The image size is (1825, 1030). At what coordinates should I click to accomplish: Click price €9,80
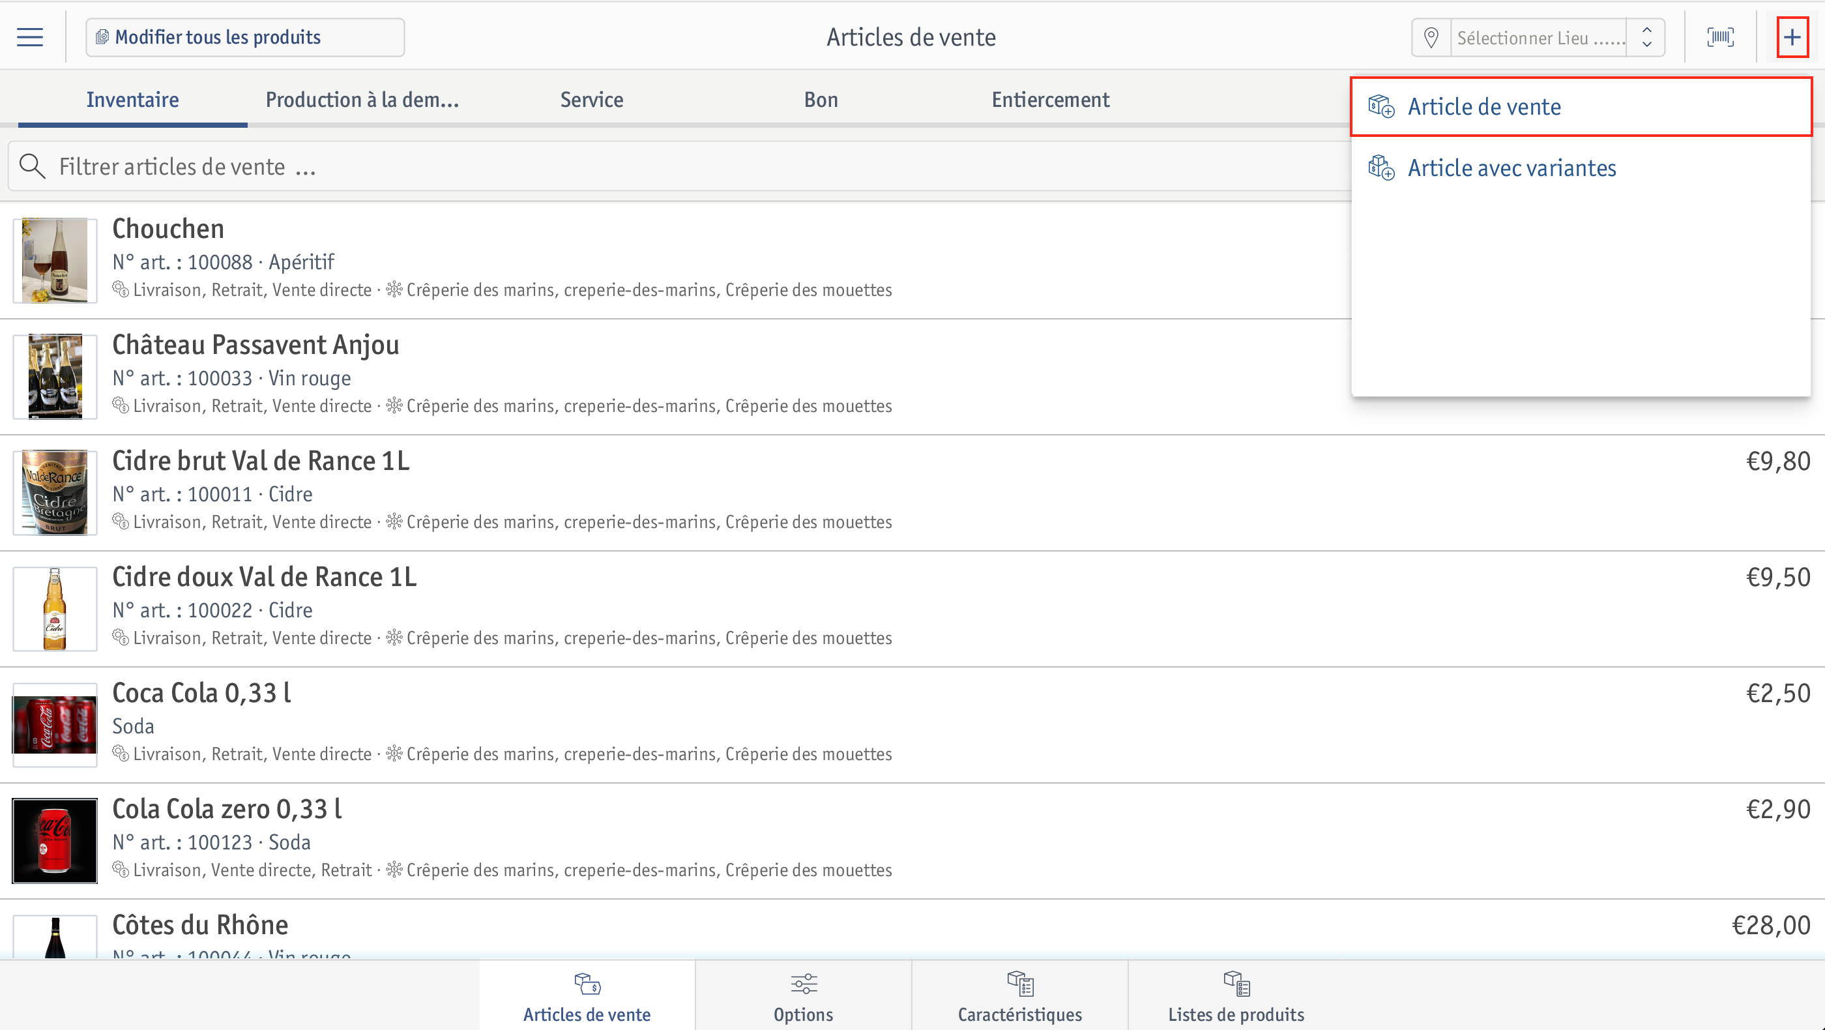click(x=1778, y=462)
